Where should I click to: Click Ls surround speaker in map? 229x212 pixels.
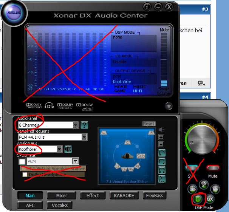click(x=117, y=166)
